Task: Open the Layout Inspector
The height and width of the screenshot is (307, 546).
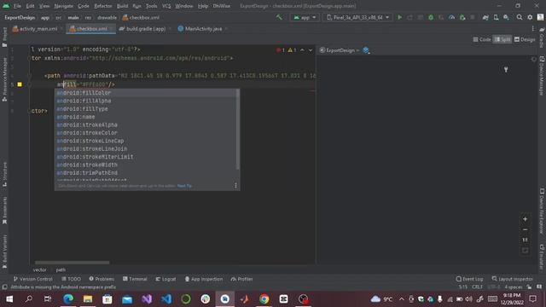Action: point(512,279)
